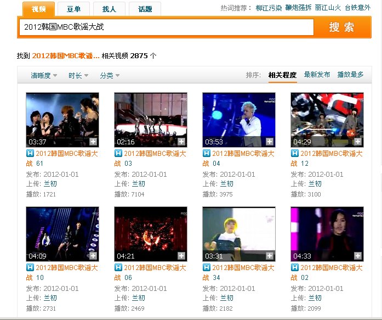This screenshot has height=320, width=382.
Task: Click the HD badge icon beside video 06
Action: [118, 267]
